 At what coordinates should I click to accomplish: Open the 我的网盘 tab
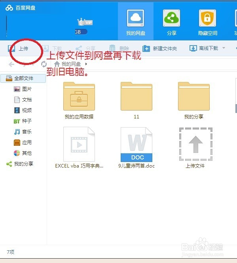(x=135, y=21)
